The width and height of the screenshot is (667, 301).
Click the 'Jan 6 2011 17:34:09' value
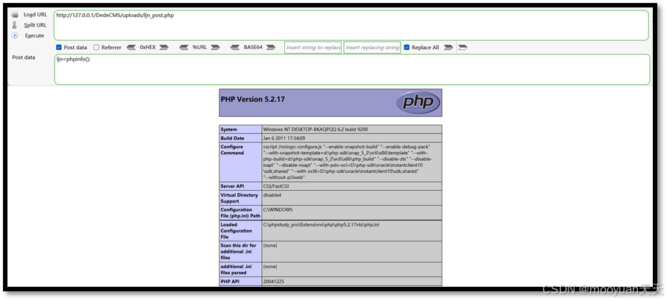[284, 139]
